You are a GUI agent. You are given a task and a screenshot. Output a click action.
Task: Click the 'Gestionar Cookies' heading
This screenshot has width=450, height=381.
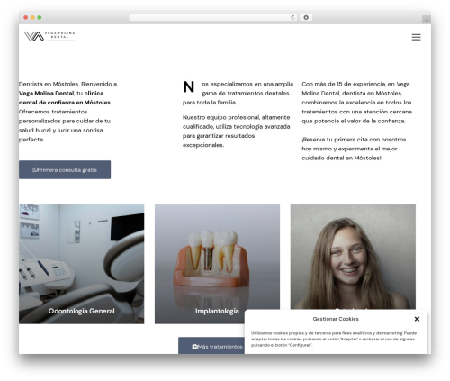(336, 319)
